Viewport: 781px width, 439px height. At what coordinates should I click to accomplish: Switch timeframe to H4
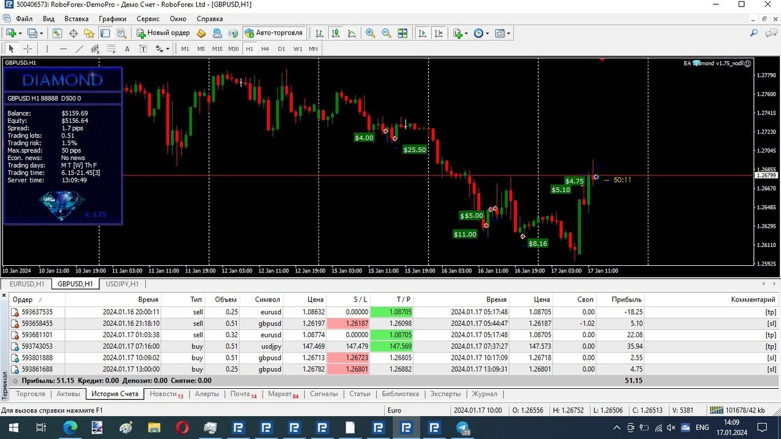265,49
